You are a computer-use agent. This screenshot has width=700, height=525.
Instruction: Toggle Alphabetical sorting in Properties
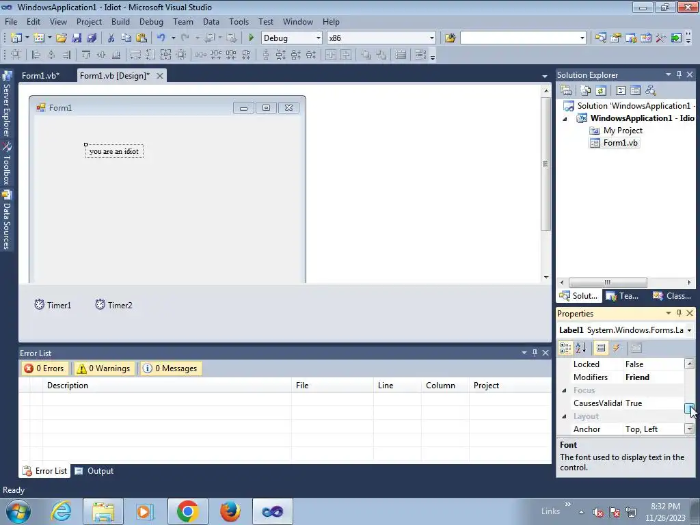pyautogui.click(x=581, y=348)
